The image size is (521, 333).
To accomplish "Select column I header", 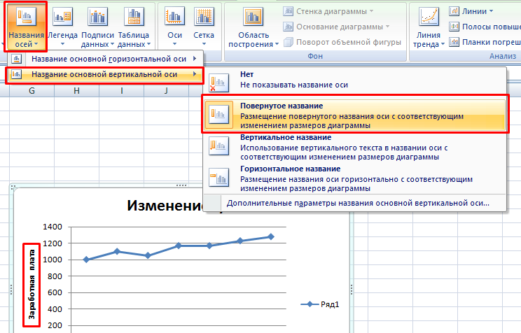I will (122, 91).
